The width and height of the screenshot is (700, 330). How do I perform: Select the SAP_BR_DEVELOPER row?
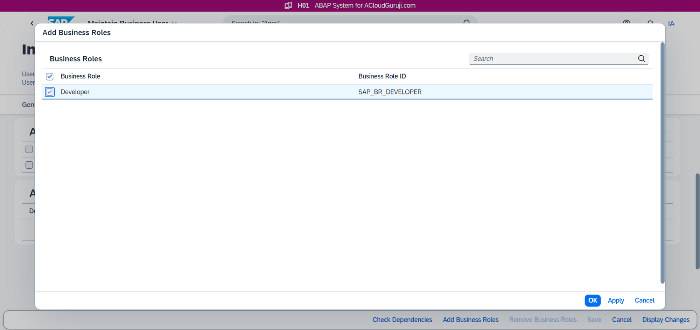click(x=390, y=92)
